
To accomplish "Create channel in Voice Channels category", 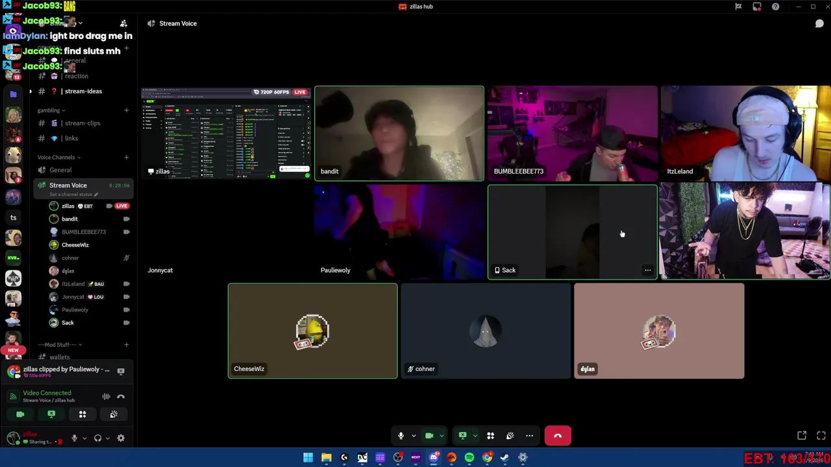I will point(127,157).
